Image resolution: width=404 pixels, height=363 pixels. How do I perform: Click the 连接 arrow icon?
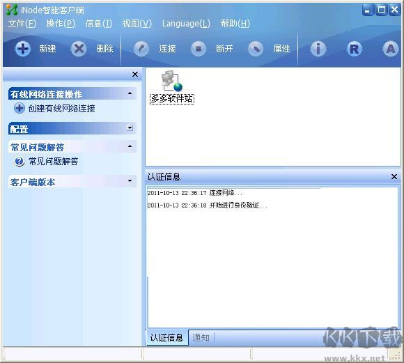click(x=141, y=49)
